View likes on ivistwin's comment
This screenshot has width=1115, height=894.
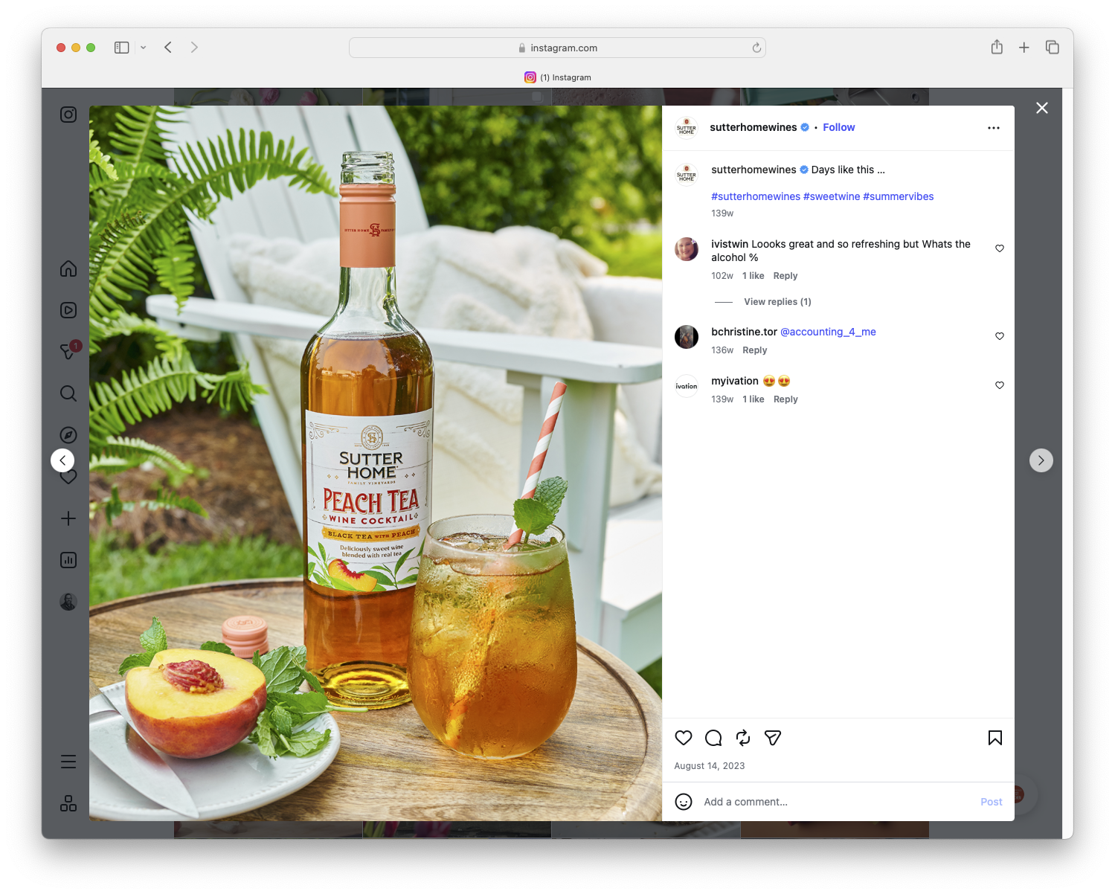(x=753, y=276)
